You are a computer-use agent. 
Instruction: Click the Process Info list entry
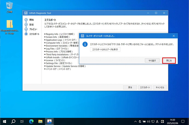click(59, 52)
